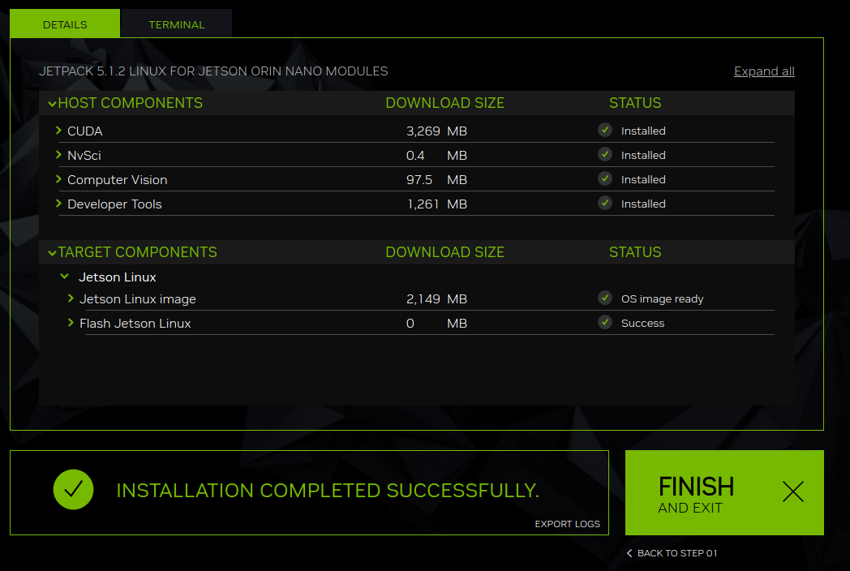
Task: Click the 97.5 MB download size
Action: [x=436, y=180]
